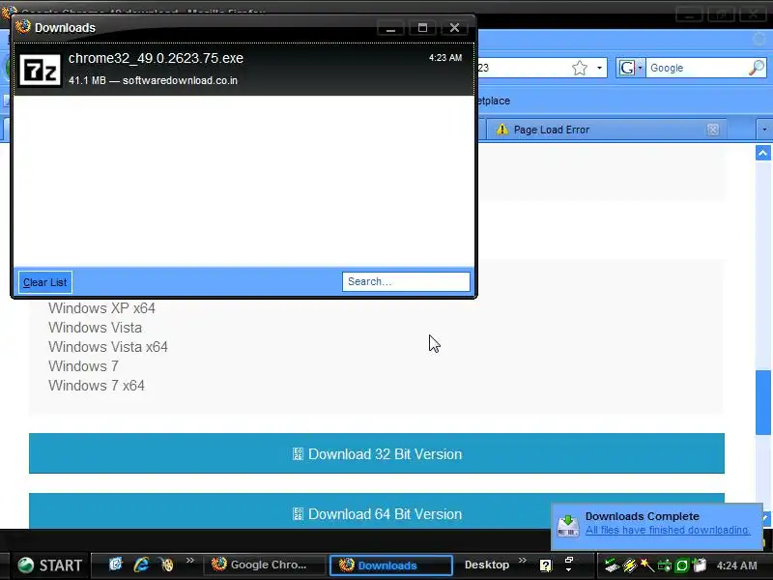This screenshot has height=580, width=773.
Task: Click the vertical scrollbar thumb
Action: [x=762, y=402]
